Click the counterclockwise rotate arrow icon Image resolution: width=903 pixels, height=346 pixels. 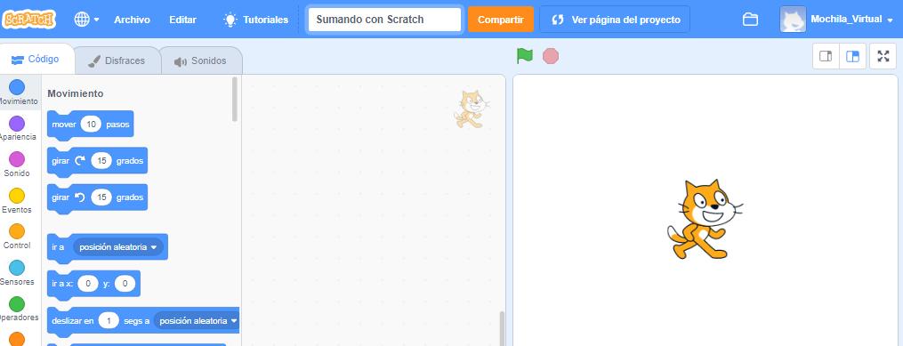[x=80, y=197]
